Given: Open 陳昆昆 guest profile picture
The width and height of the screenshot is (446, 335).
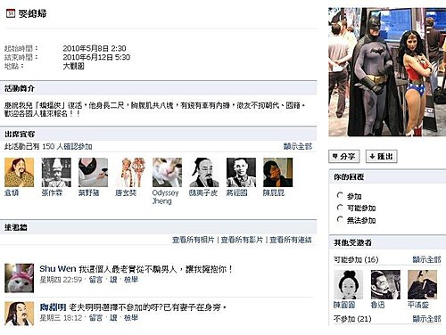Looking at the screenshot, I should [x=278, y=172].
